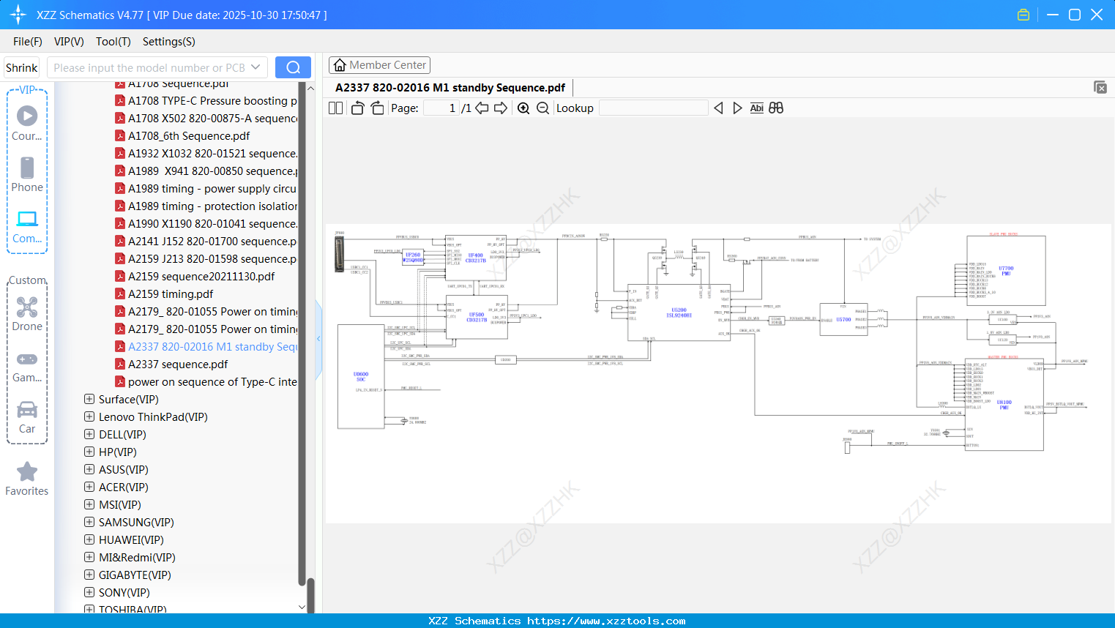Viewport: 1115px width, 628px height.
Task: Click the blue search button
Action: pyautogui.click(x=293, y=67)
